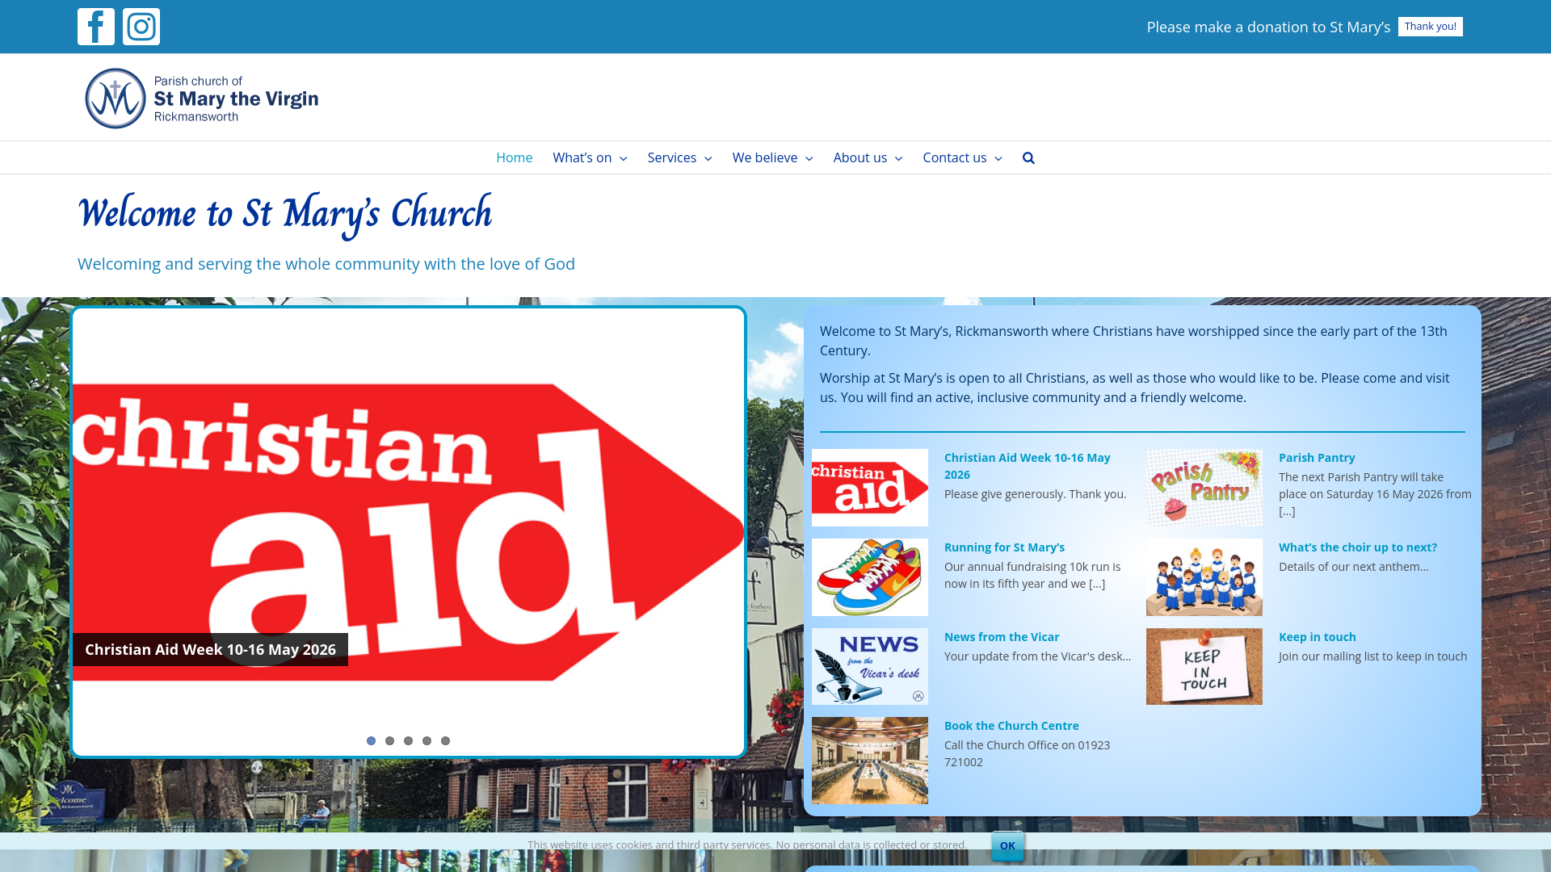
Task: Open the Parish Pantry thumbnail image
Action: coord(1204,488)
